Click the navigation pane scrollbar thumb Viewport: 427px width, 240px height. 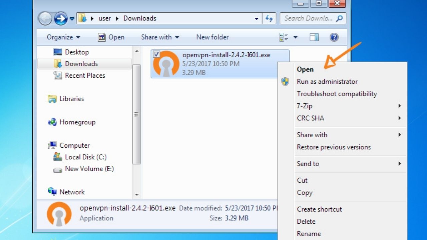pos(136,114)
